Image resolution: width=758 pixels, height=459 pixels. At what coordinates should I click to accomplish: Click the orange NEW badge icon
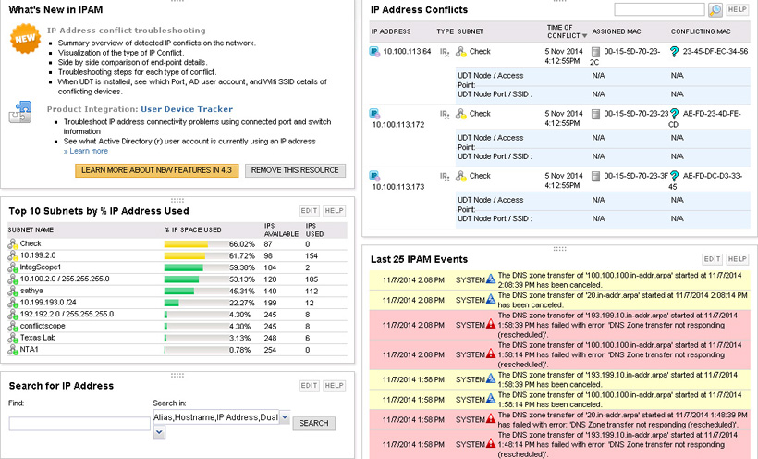[x=24, y=38]
